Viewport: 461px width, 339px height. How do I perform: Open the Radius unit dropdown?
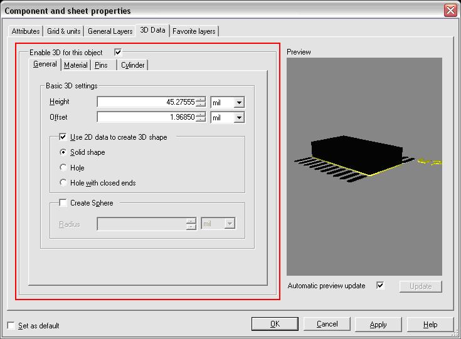pos(230,224)
